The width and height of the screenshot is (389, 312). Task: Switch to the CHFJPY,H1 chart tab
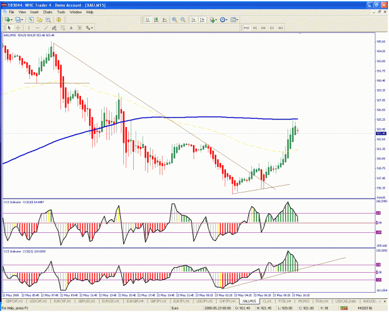click(228, 301)
